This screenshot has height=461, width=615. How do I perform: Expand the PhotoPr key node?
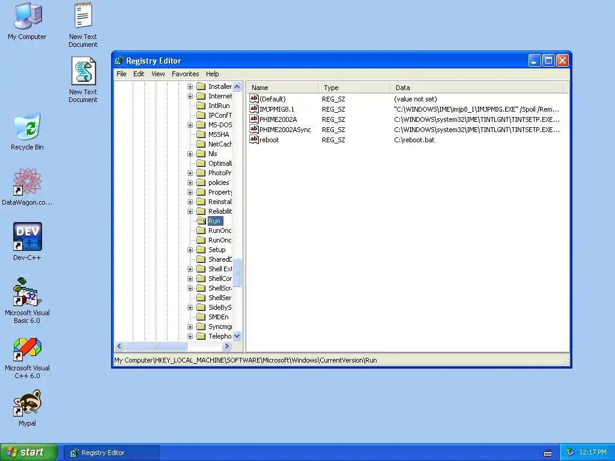190,173
